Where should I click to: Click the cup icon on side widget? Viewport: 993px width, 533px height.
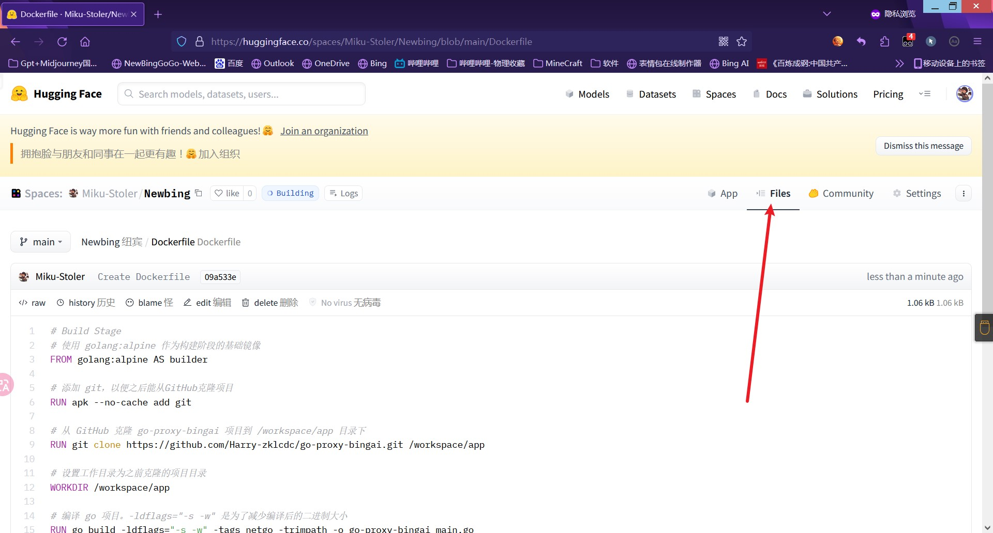coord(984,327)
